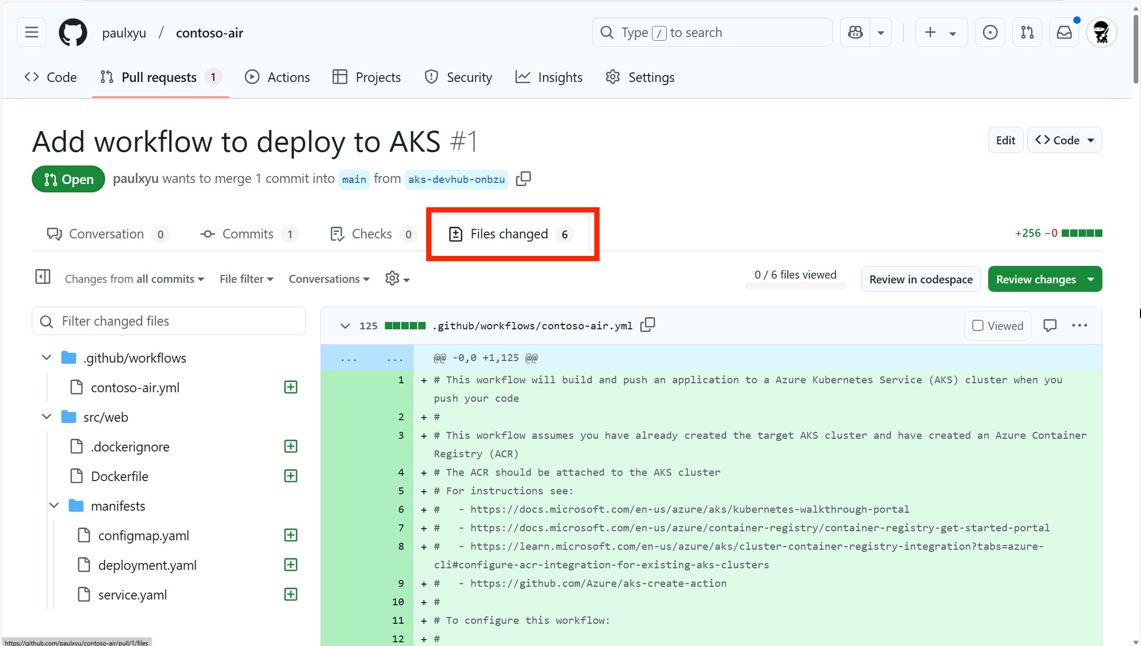Open the Insights tab
1141x646 pixels.
pyautogui.click(x=549, y=77)
